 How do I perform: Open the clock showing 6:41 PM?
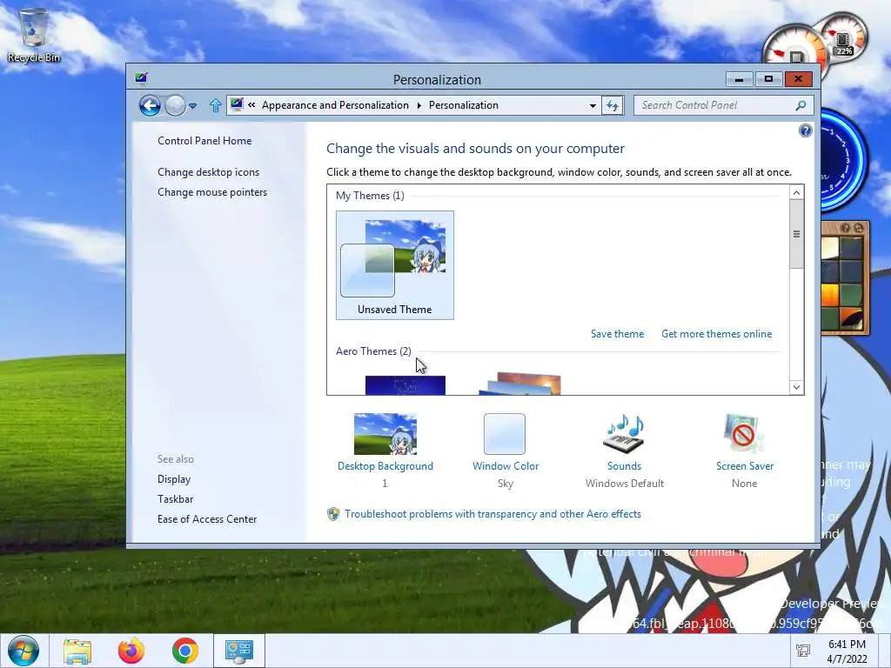(847, 651)
